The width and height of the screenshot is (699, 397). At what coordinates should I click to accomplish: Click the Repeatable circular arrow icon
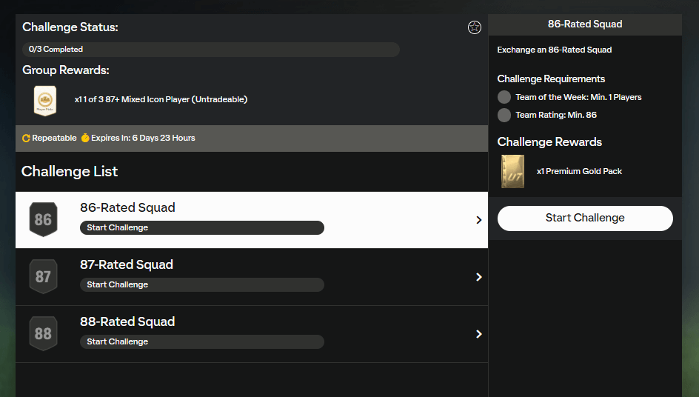(27, 139)
